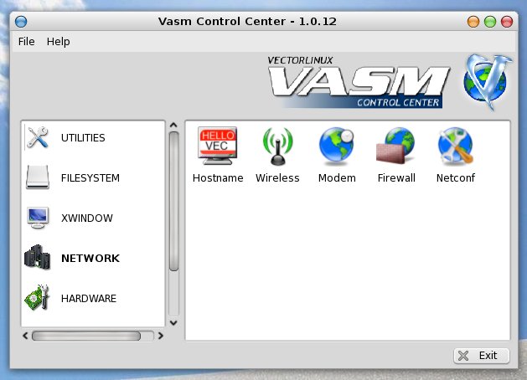
Task: Click the Modem label text
Action: (337, 178)
